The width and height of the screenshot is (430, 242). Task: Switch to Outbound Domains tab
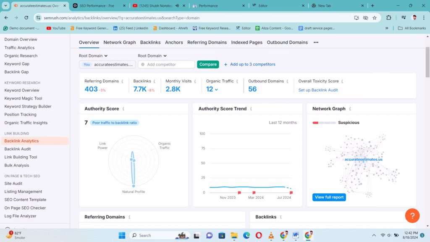287,42
